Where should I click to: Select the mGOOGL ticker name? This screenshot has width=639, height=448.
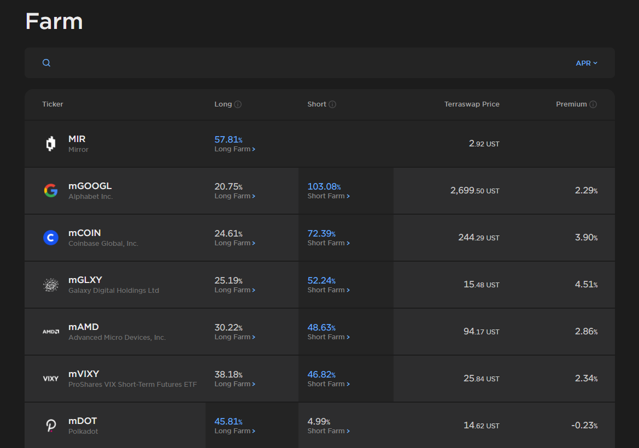point(90,186)
